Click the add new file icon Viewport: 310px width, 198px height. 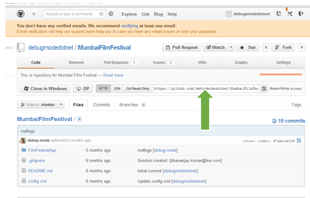coord(79,119)
